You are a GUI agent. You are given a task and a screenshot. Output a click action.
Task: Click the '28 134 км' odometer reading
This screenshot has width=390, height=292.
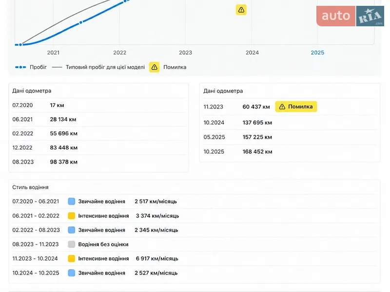point(63,119)
